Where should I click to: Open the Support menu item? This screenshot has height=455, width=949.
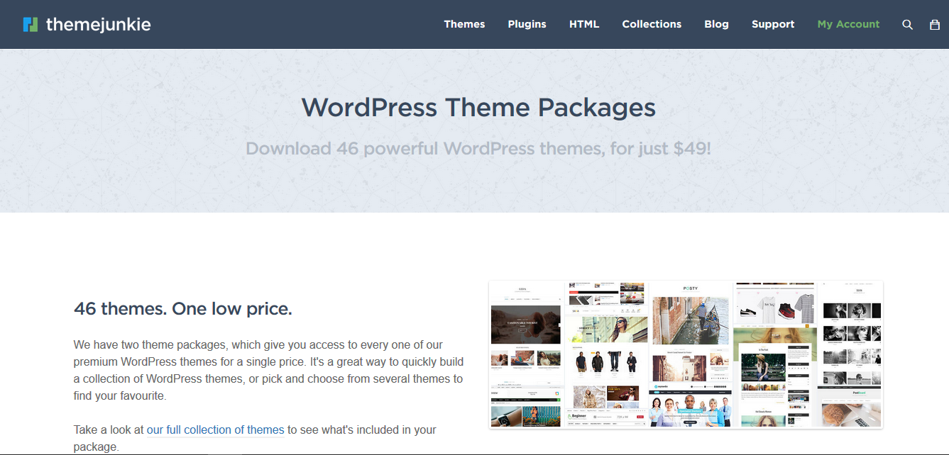(x=773, y=24)
